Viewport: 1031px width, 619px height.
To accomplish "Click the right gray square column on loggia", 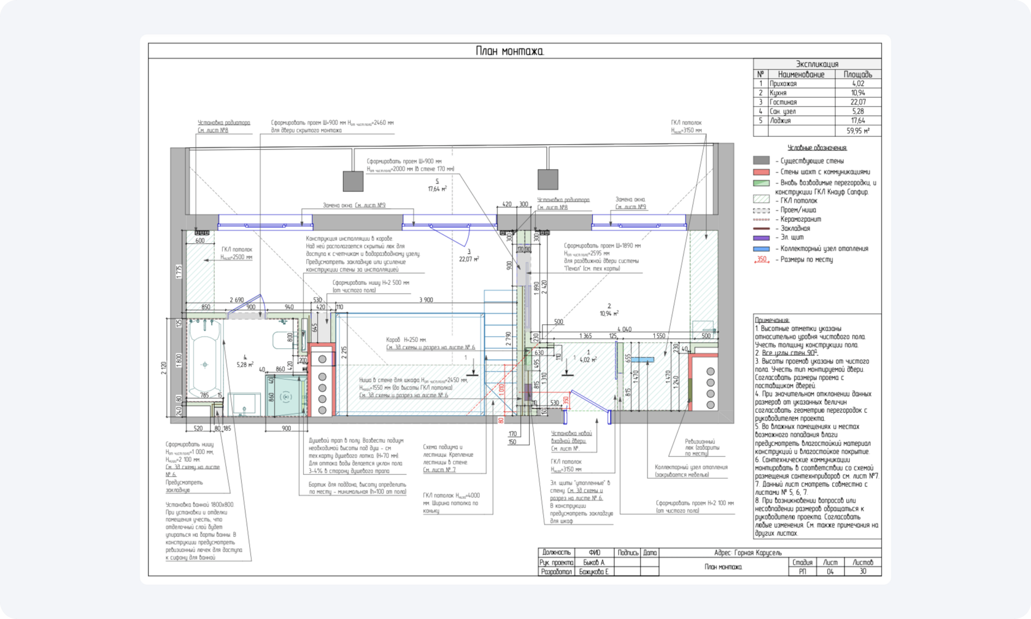I will (547, 179).
